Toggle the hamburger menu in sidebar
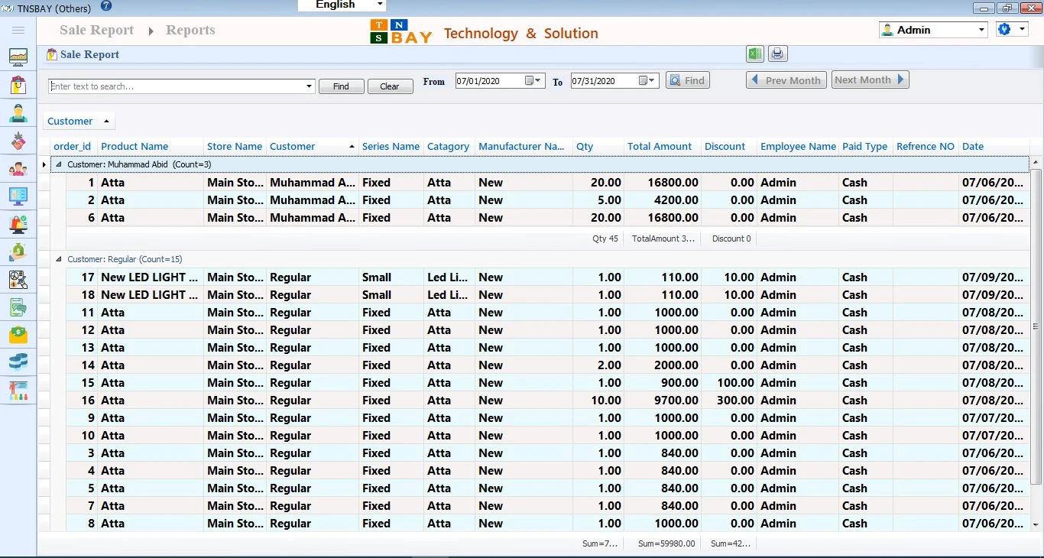The width and height of the screenshot is (1044, 558). pyautogui.click(x=18, y=30)
